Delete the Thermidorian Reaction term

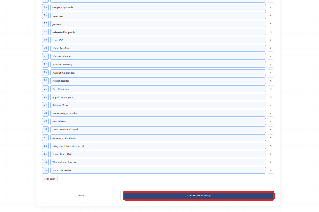[x=271, y=162]
